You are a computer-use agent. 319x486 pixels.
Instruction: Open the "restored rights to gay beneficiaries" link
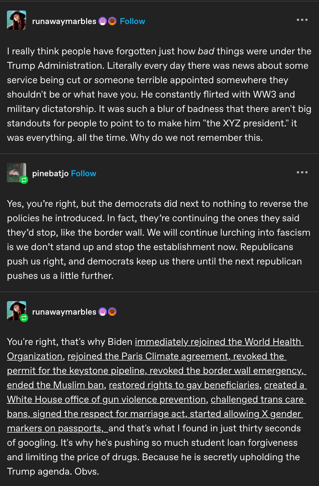point(184,385)
